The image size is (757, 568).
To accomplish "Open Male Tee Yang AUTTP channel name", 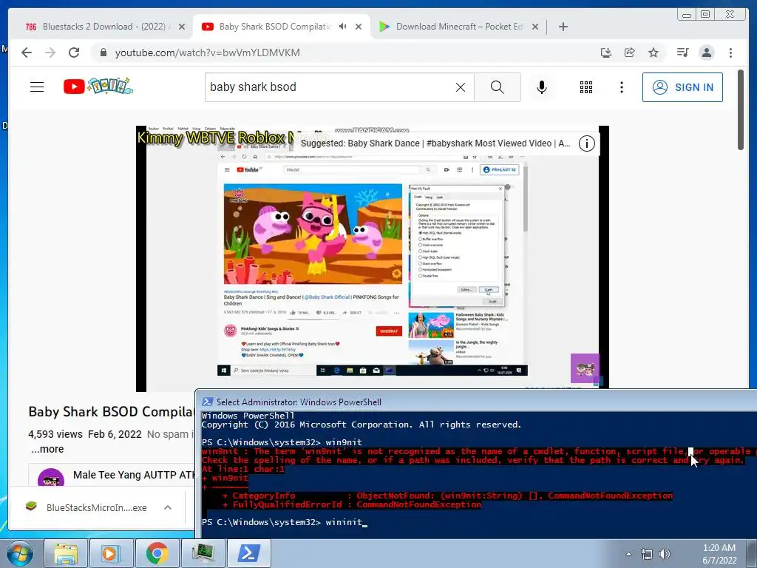I will (x=134, y=475).
